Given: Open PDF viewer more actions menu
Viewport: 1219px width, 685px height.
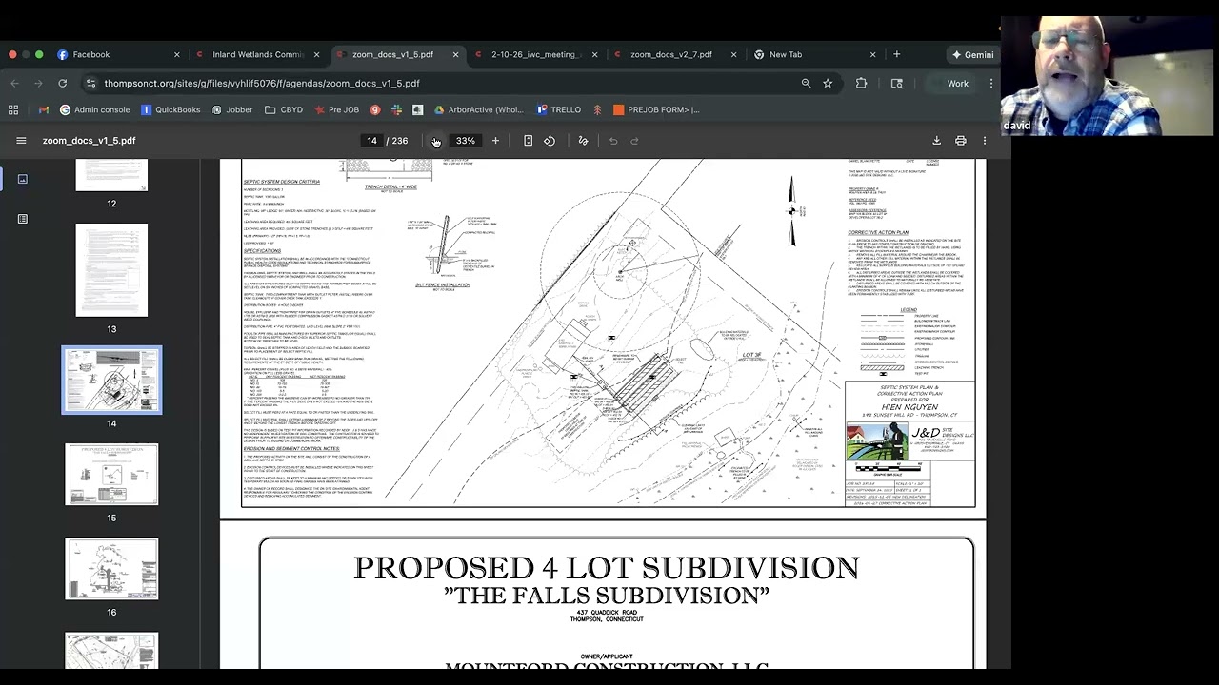Looking at the screenshot, I should pos(985,141).
